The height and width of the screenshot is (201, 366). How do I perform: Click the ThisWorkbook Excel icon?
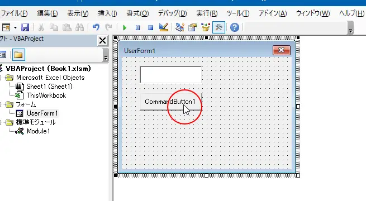[20, 95]
